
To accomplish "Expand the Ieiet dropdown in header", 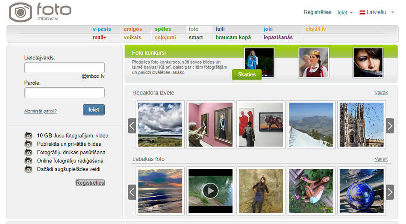I will [x=345, y=13].
